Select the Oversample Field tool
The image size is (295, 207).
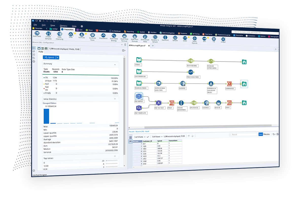pos(145,39)
